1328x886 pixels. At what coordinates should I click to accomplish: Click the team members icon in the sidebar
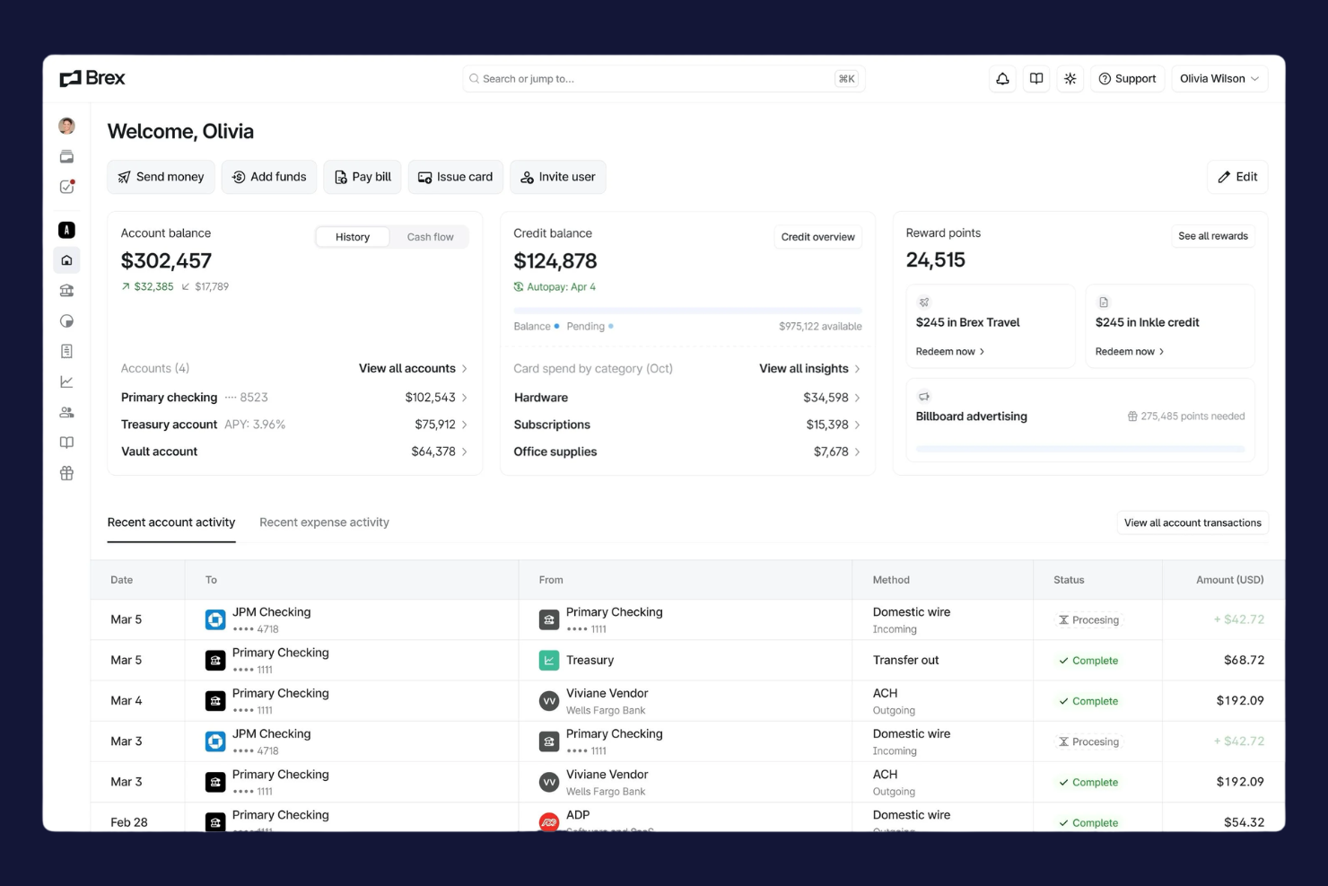pyautogui.click(x=66, y=411)
